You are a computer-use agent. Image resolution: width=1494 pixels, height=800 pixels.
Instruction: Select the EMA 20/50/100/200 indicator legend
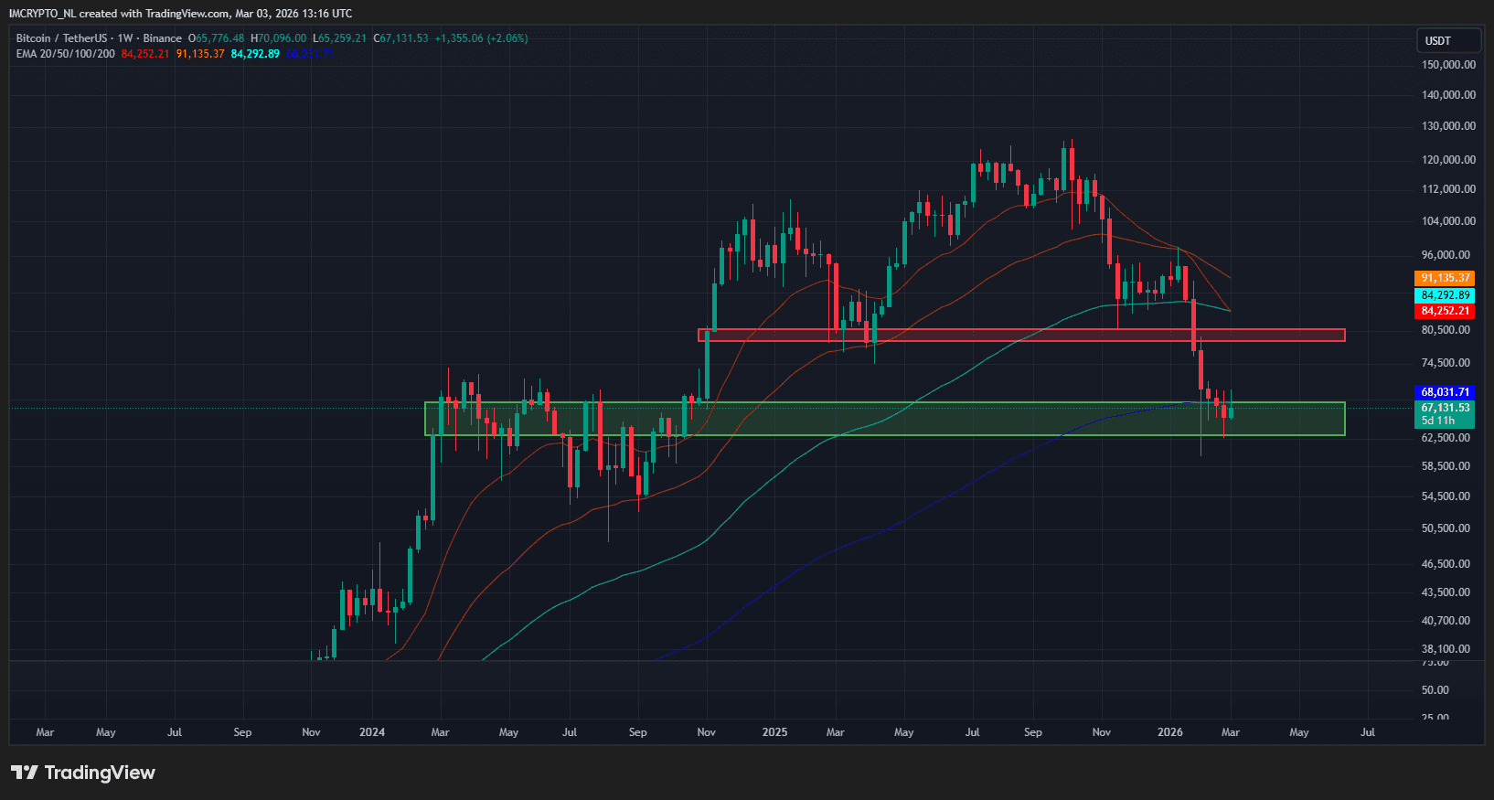[x=66, y=54]
